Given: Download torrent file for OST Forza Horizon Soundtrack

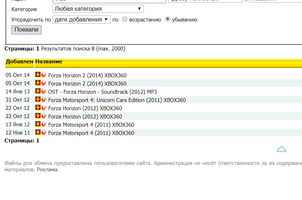Looking at the screenshot, I should pyautogui.click(x=38, y=91).
